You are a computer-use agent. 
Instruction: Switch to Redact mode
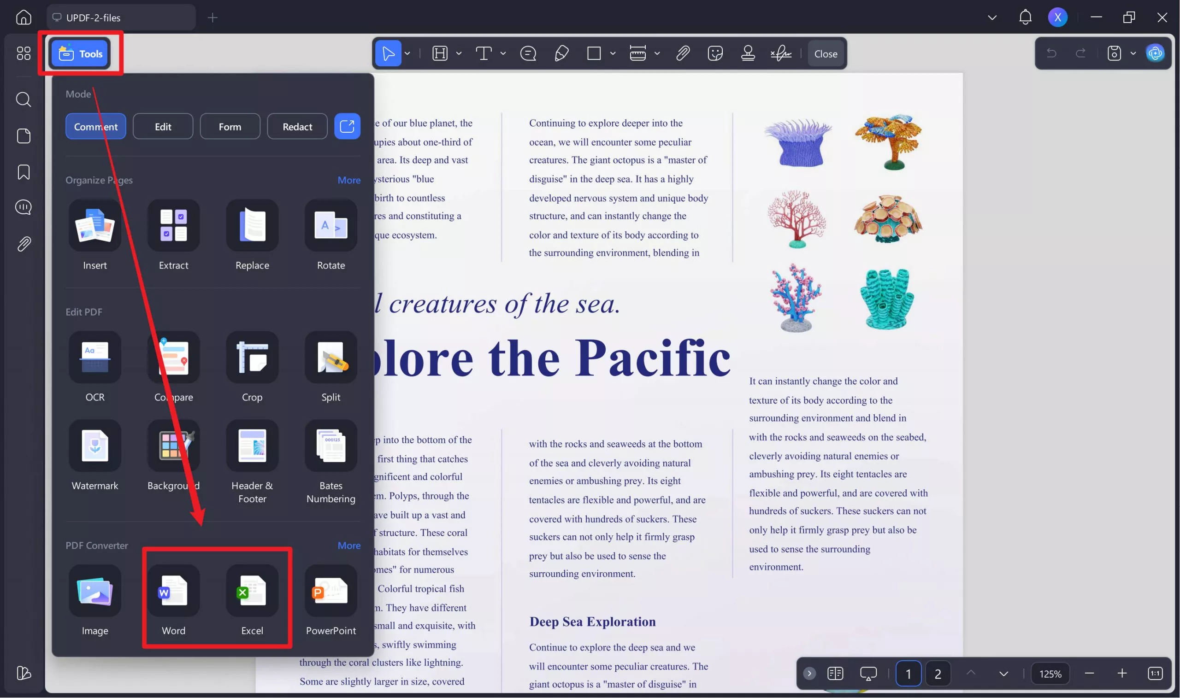297,127
